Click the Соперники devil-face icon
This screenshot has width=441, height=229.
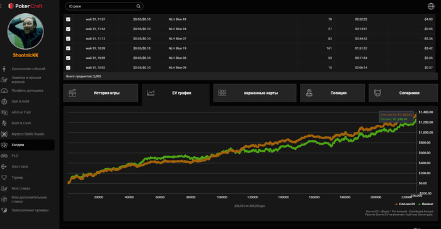pyautogui.click(x=377, y=93)
